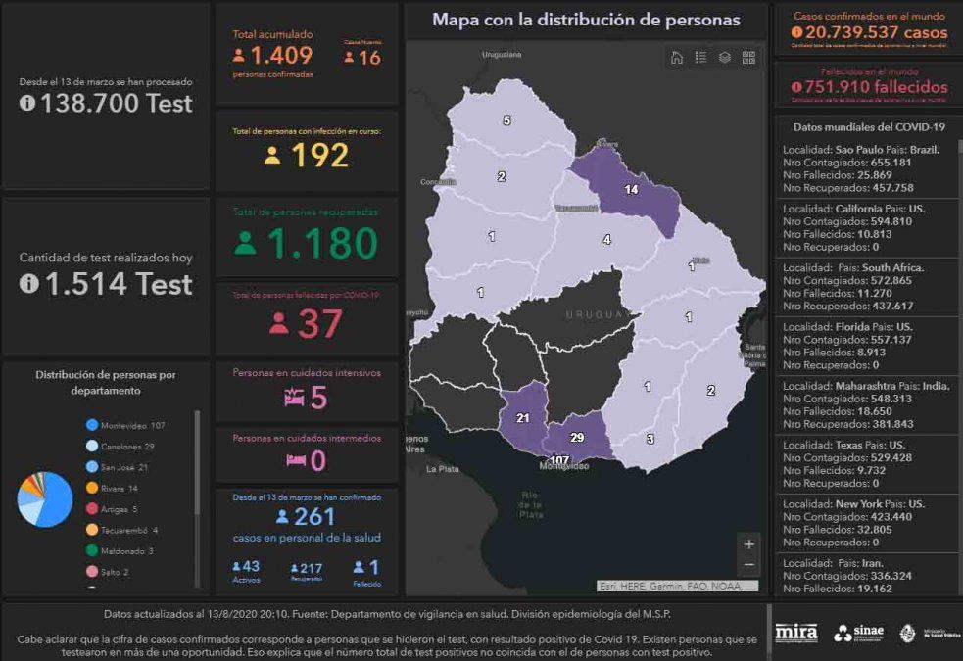
Task: Click info icon beside 138.700 Test
Action: (x=27, y=104)
